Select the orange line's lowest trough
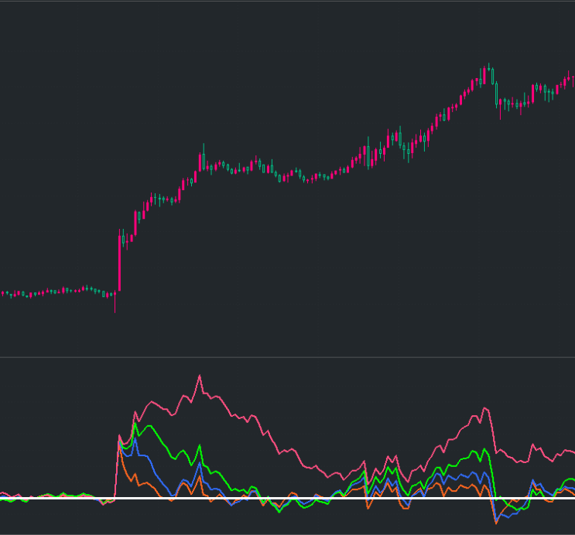The image size is (575, 535). pos(496,523)
